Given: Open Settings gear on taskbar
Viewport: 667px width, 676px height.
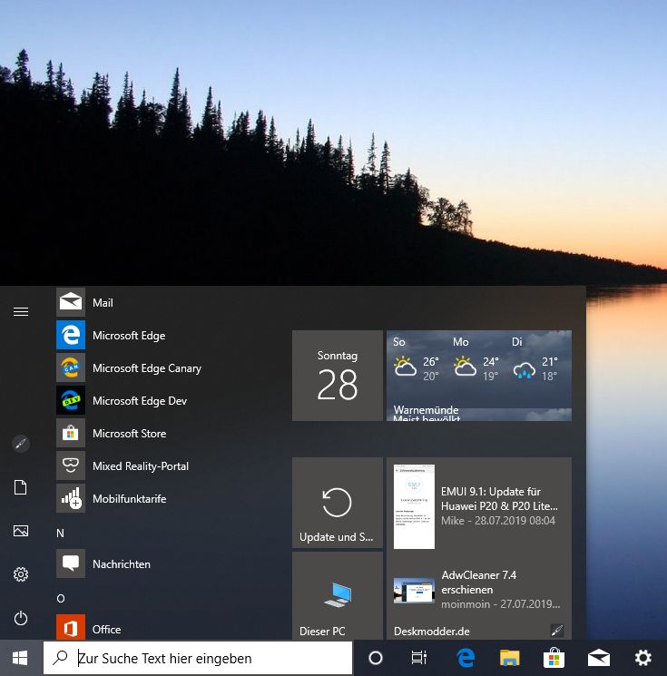Looking at the screenshot, I should (x=642, y=658).
